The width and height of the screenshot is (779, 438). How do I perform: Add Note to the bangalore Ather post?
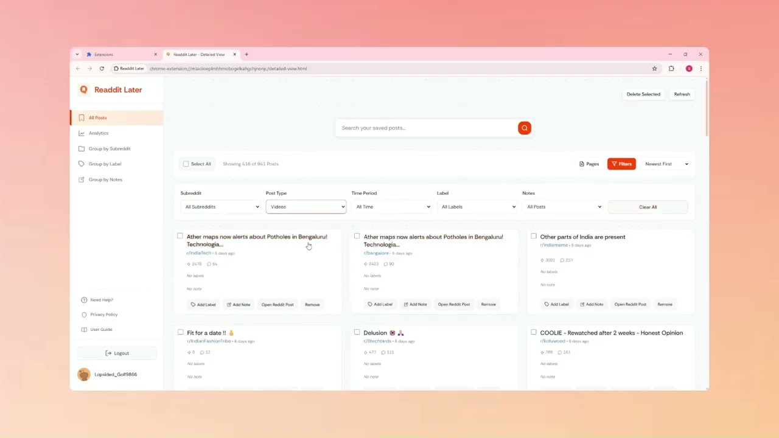(414, 304)
